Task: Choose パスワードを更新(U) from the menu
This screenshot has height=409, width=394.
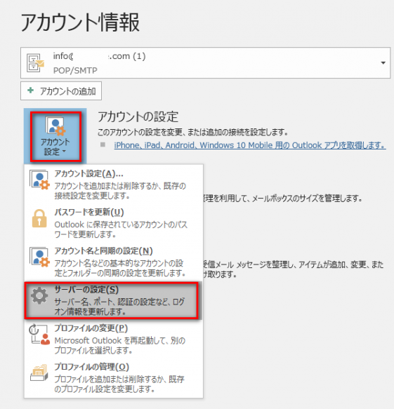Action: pos(114,223)
